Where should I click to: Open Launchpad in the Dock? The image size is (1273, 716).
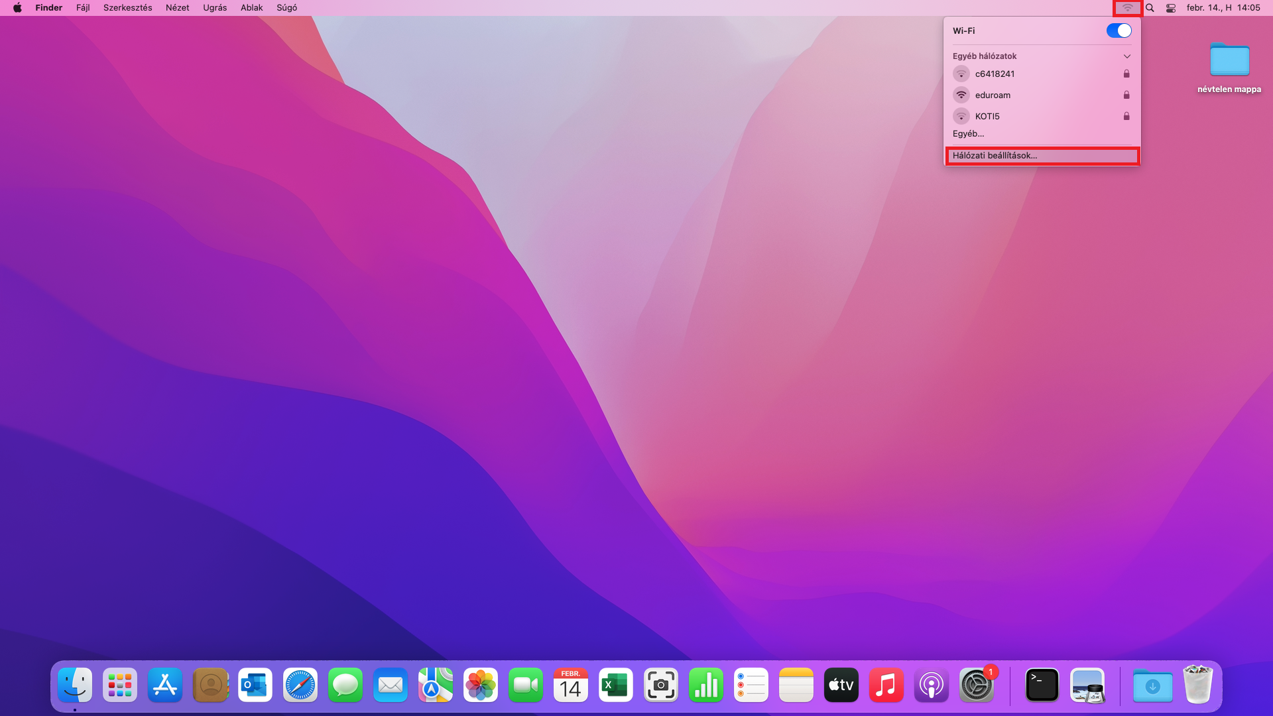coord(120,686)
